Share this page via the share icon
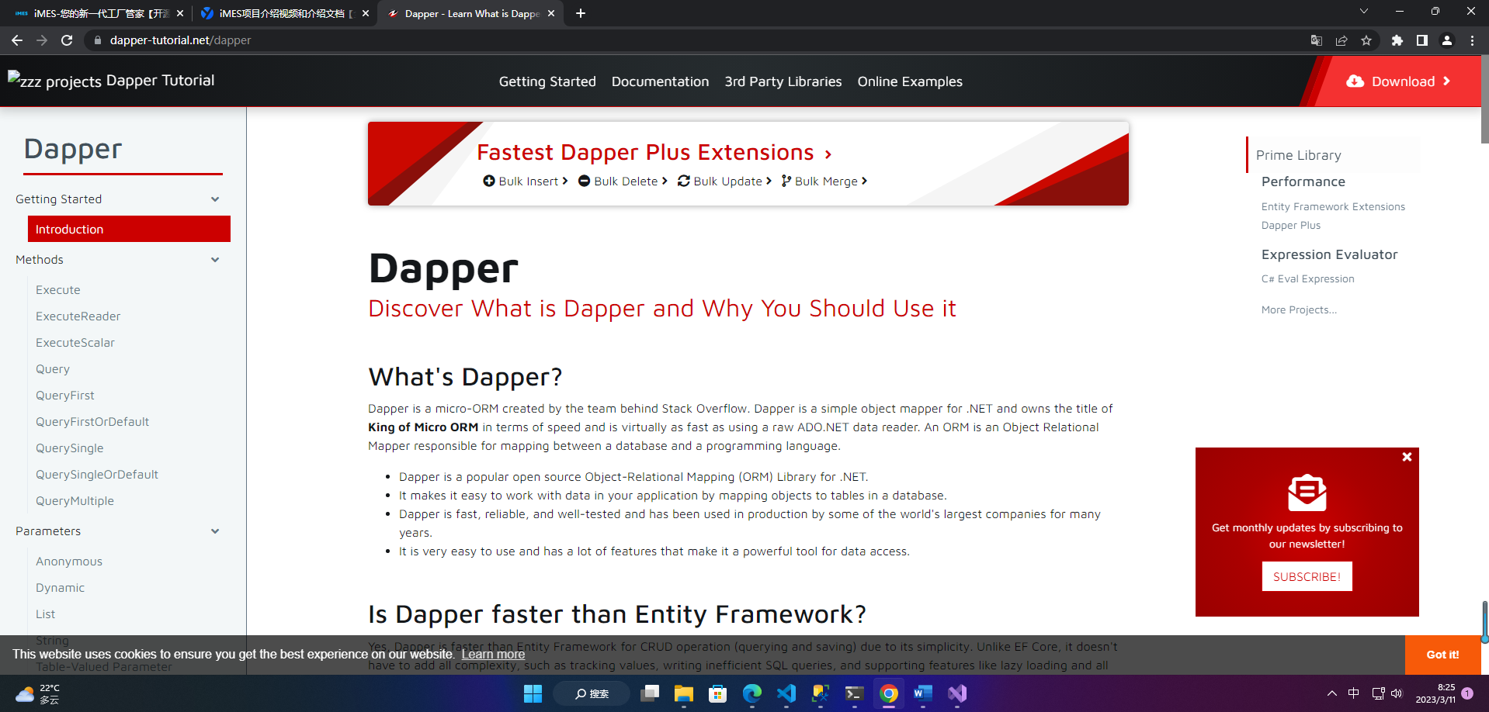The height and width of the screenshot is (712, 1489). click(1341, 40)
